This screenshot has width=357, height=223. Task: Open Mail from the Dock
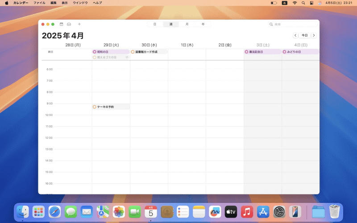[87, 212]
